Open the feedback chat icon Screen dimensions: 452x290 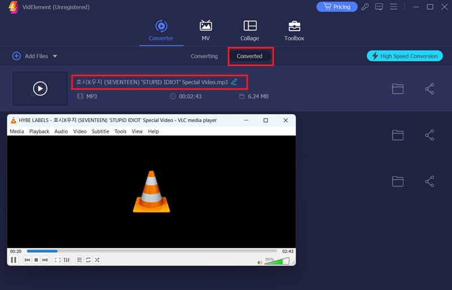click(379, 7)
